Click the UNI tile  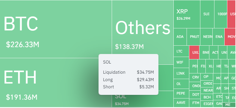(x=223, y=52)
